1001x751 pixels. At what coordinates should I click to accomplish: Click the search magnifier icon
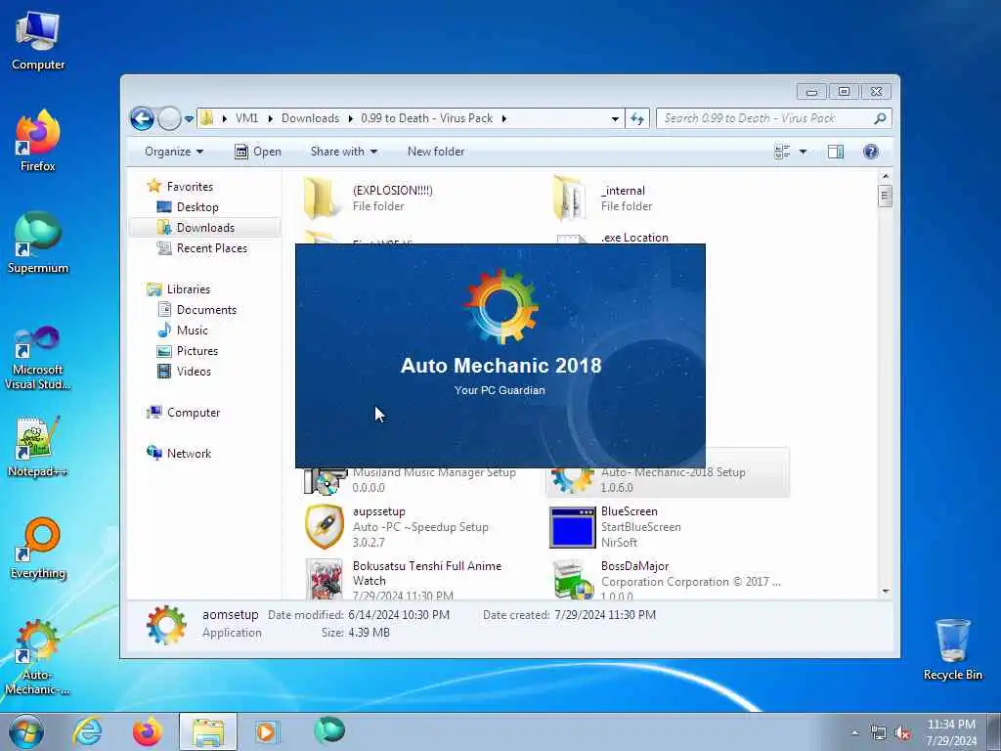tap(881, 118)
